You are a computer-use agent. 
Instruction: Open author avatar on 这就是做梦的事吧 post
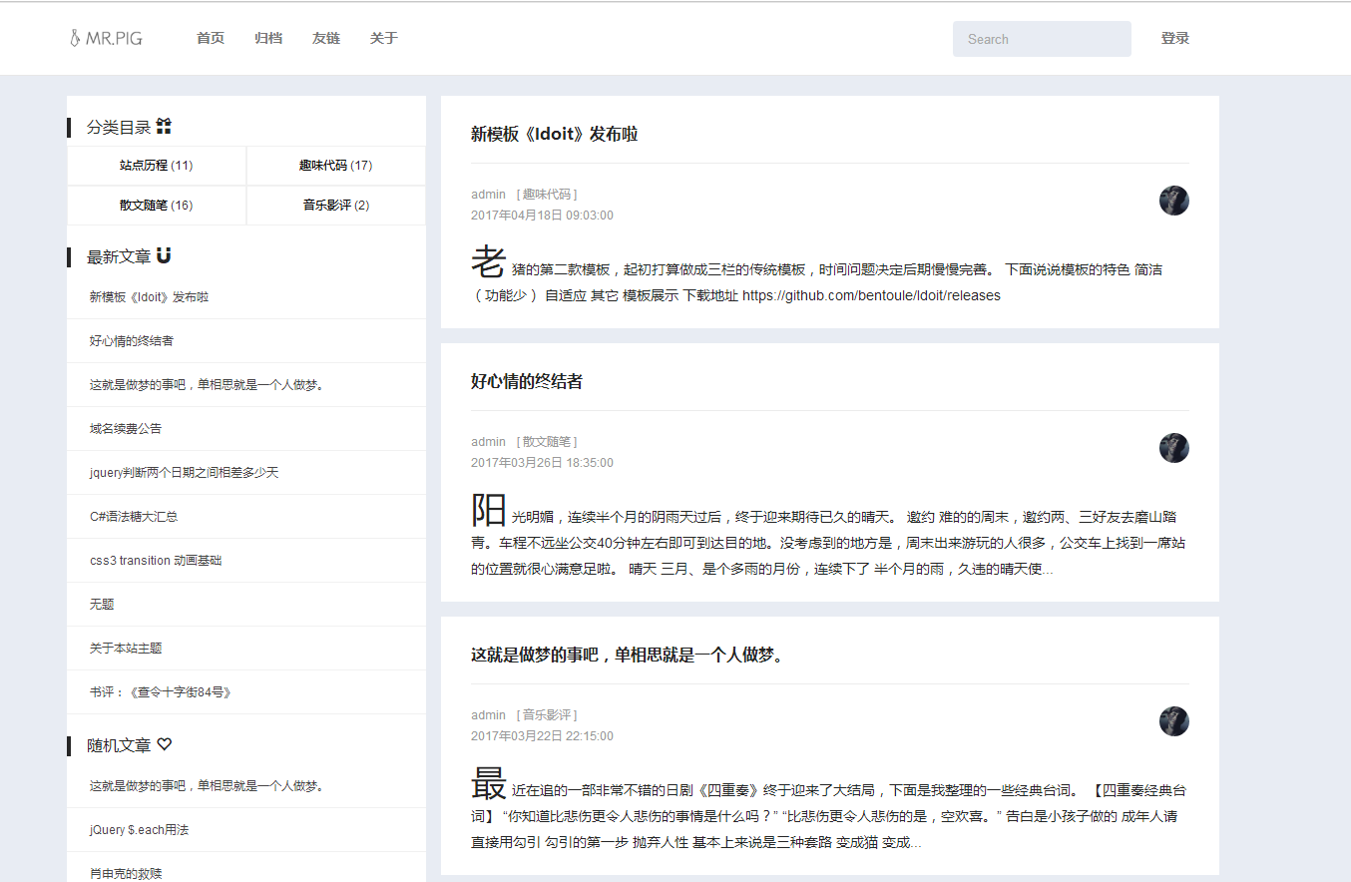click(1173, 721)
